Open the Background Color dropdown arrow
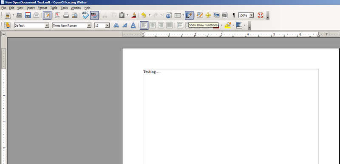Image resolution: width=340 pixels, height=164 pixels. pyautogui.click(x=245, y=25)
